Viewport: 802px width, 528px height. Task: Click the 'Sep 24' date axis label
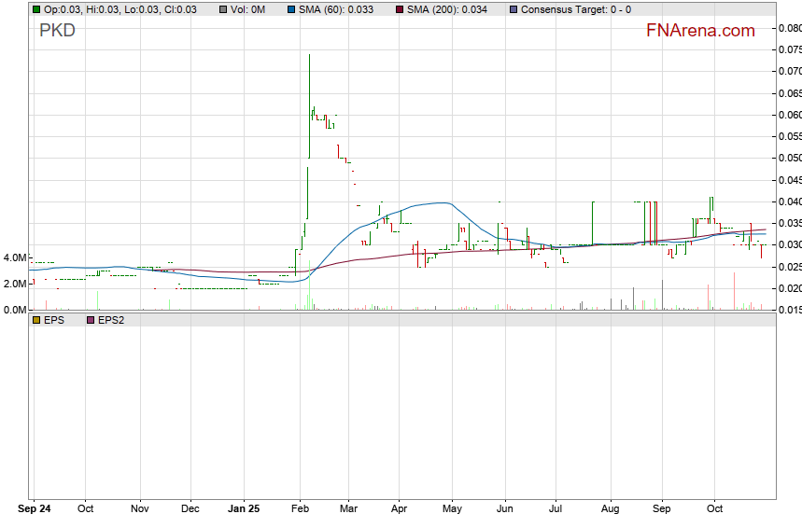pyautogui.click(x=34, y=509)
